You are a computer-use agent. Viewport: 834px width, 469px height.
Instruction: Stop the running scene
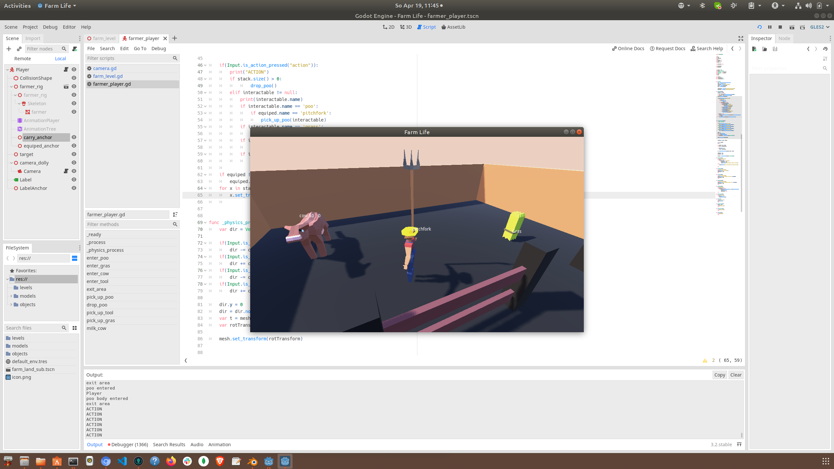(780, 27)
